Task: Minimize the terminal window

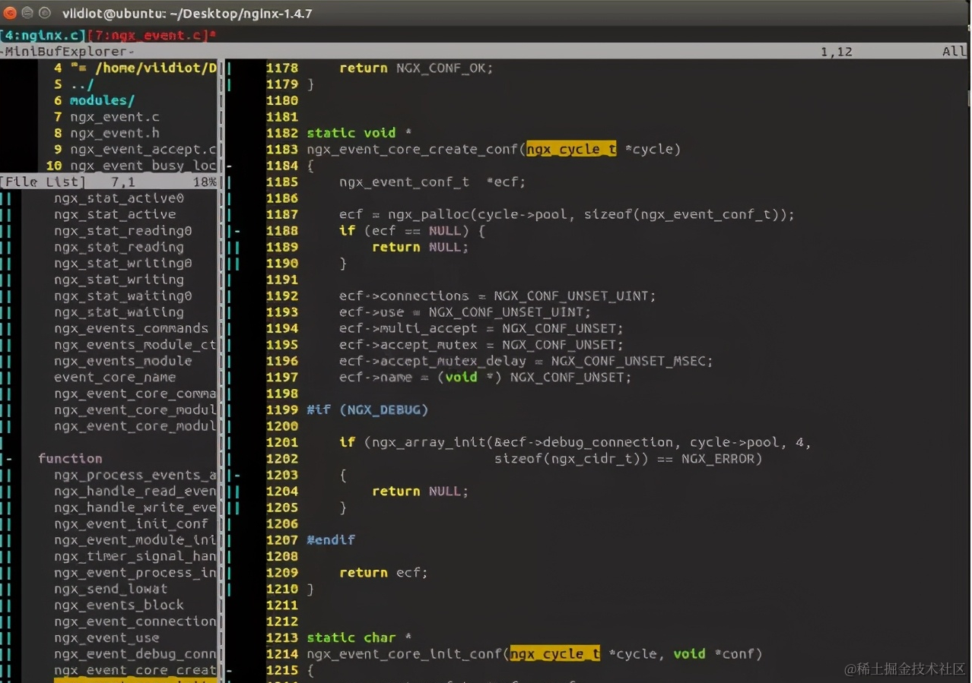Action: click(x=27, y=13)
